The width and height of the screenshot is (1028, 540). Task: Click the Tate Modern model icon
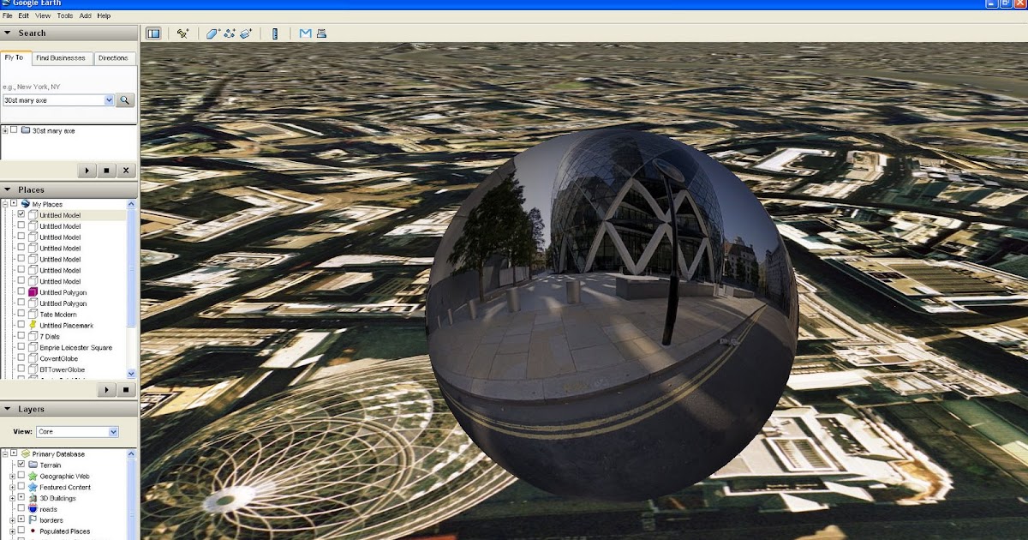(x=33, y=315)
